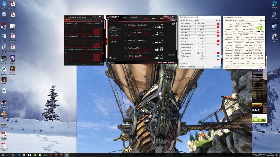The height and width of the screenshot is (157, 280).
Task: Open PerfCap Reason sensor dropdown
Action: (x=195, y=56)
